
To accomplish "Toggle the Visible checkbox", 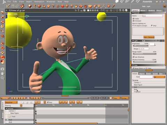I will pyautogui.click(x=133, y=18).
